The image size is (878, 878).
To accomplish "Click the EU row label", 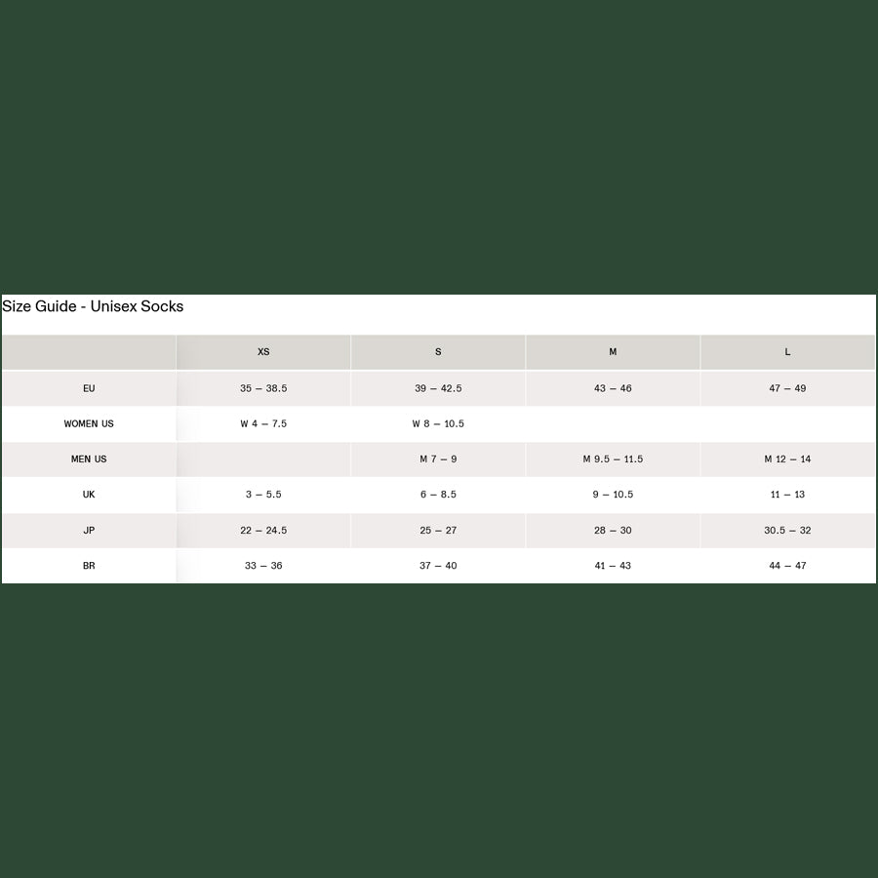I will click(89, 388).
